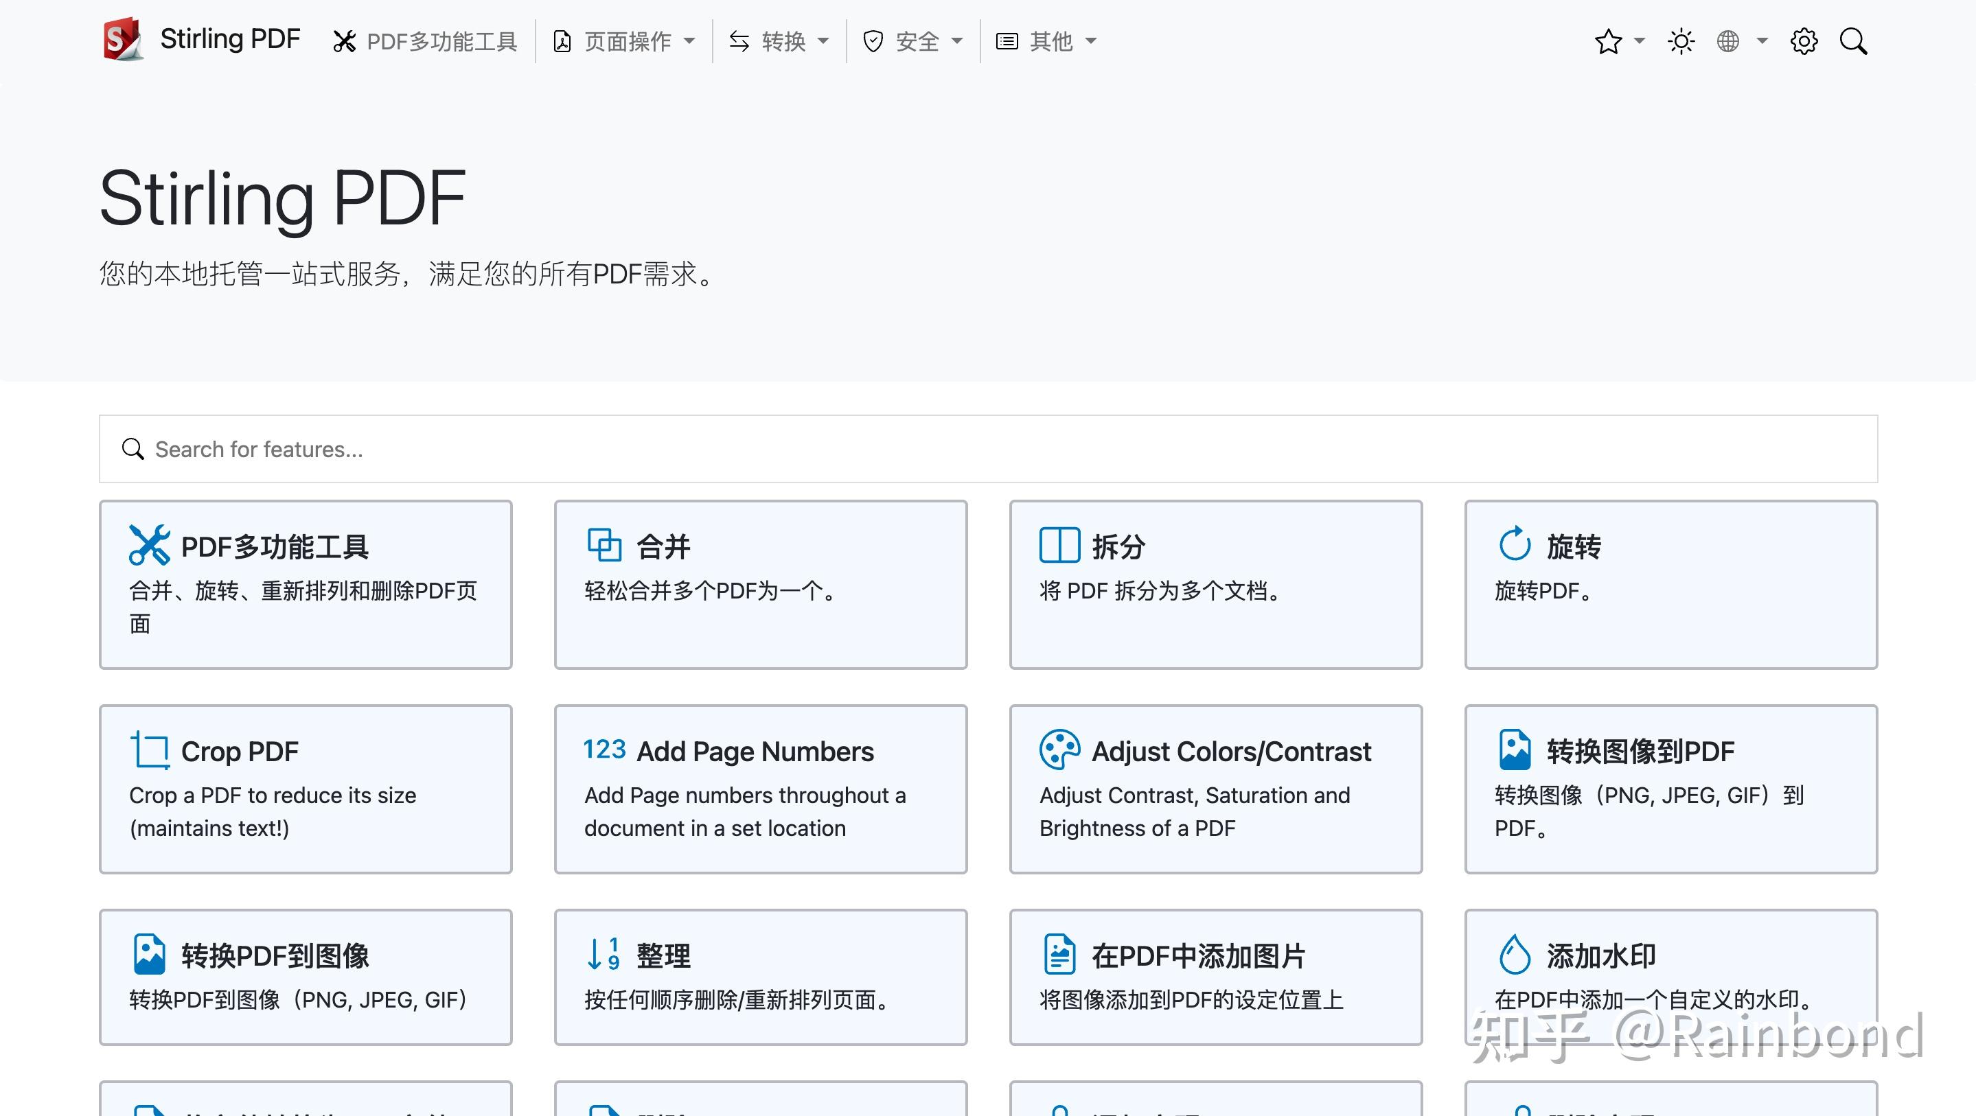1976x1116 pixels.
Task: Click the wrench icon beside PDF多功能工具 in navbar
Action: (345, 41)
